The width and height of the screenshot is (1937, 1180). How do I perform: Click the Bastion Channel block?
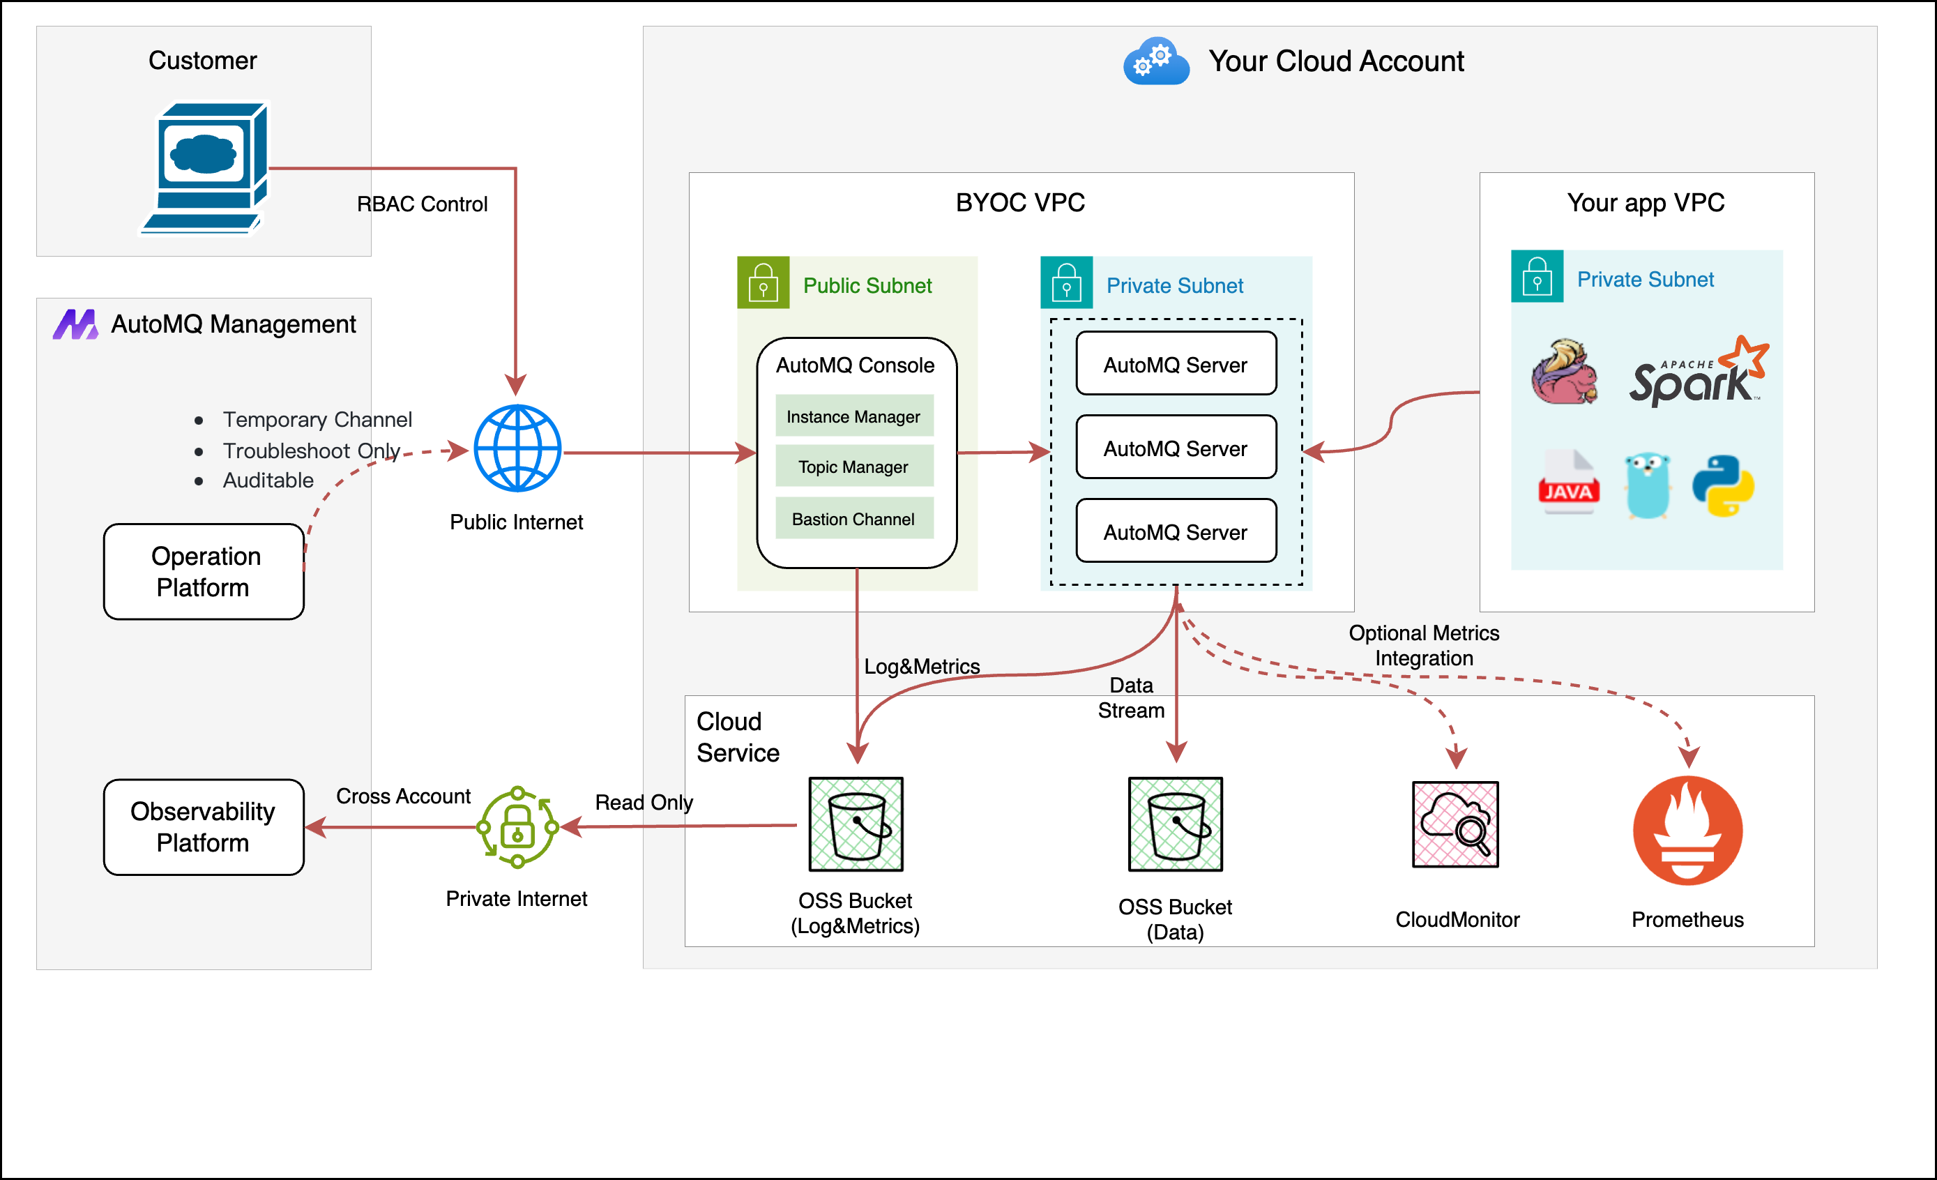[x=855, y=518]
